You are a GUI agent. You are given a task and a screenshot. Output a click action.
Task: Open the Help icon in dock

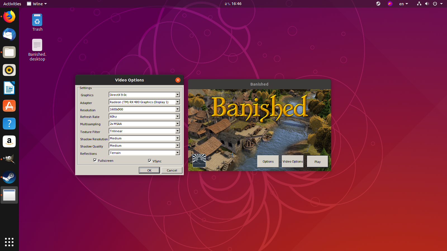click(x=9, y=124)
